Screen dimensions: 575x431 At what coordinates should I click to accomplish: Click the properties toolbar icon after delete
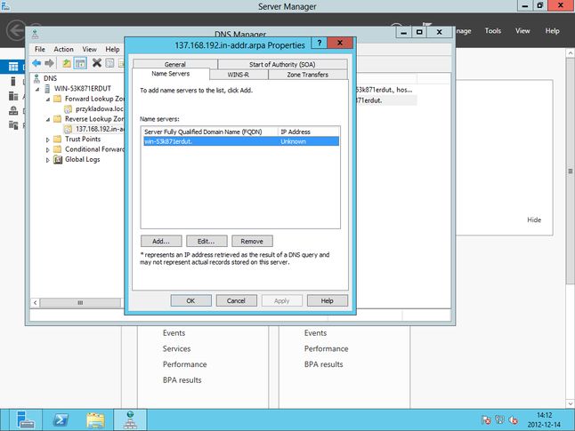109,63
